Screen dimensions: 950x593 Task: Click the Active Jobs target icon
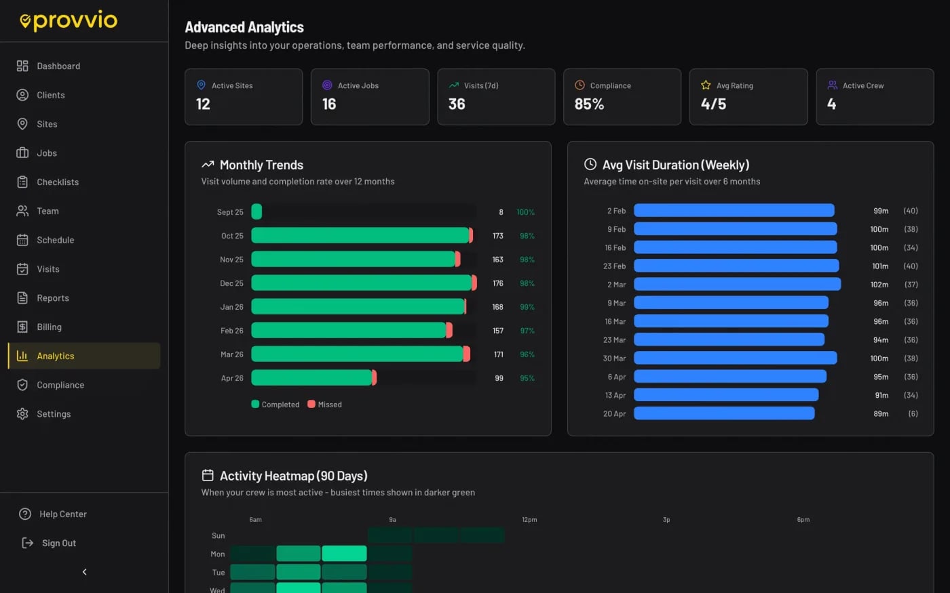[327, 85]
